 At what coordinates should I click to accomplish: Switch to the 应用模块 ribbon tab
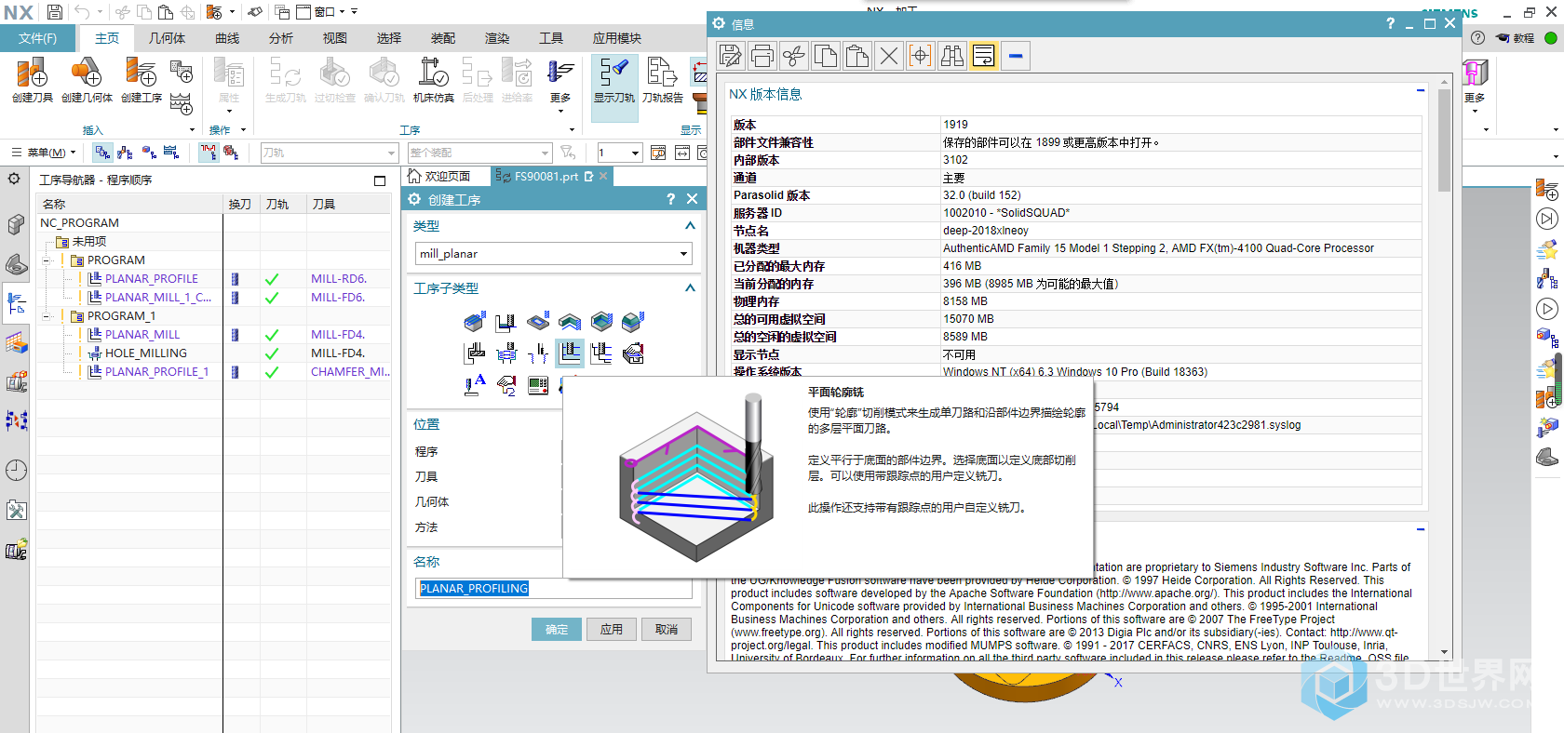(x=617, y=38)
